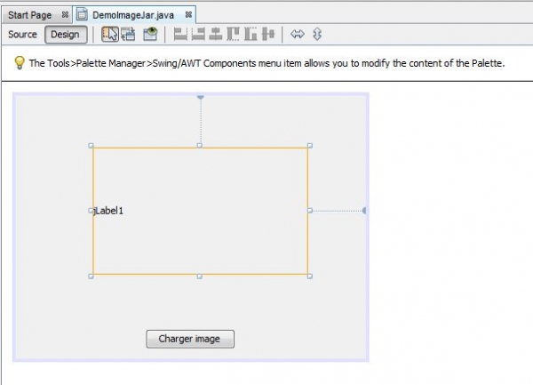This screenshot has width=533, height=385.
Task: Click Align Bottom in Row icon
Action: coord(251,35)
